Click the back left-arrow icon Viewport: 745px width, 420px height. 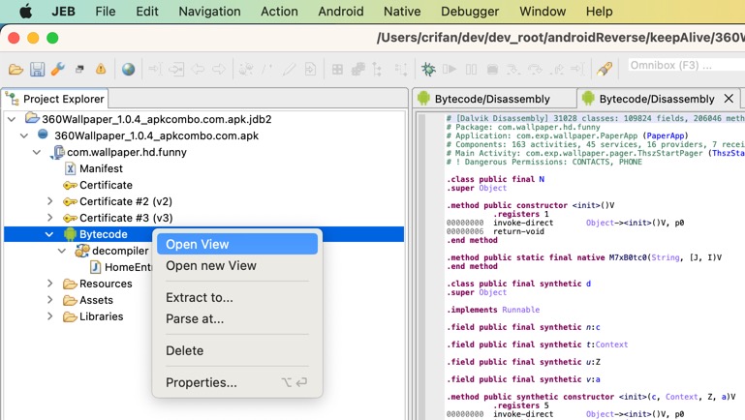point(198,70)
